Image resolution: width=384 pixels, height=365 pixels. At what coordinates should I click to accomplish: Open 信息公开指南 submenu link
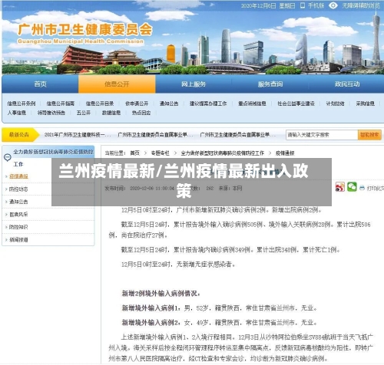(61, 104)
